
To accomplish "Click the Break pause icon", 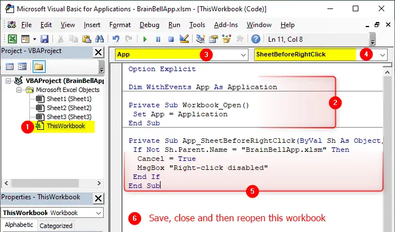I will coord(158,40).
